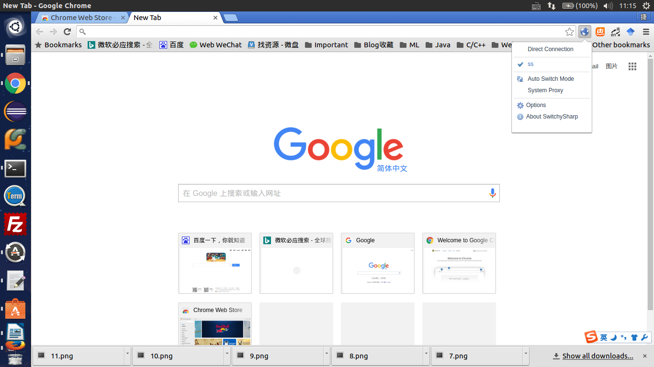654x367 pixels.
Task: Expand dropdown arrow for 11.png download
Action: point(127,355)
